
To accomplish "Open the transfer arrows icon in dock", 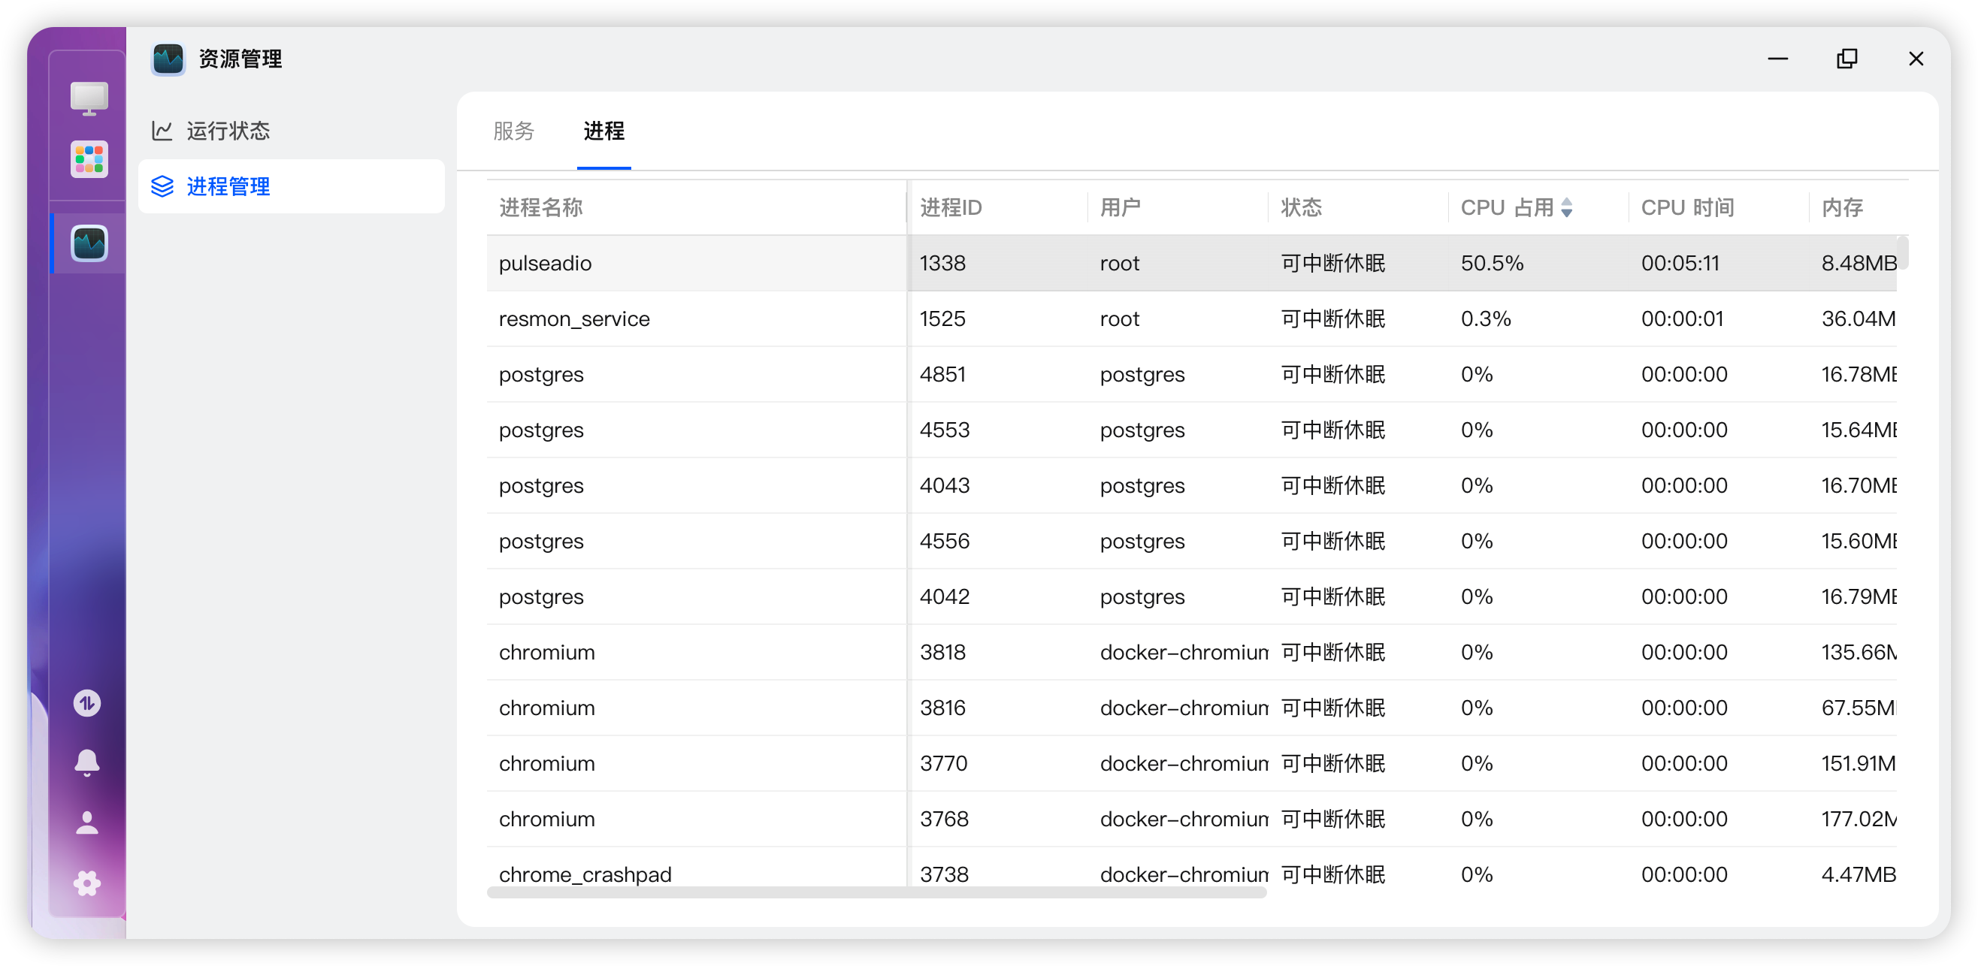I will pos(86,702).
